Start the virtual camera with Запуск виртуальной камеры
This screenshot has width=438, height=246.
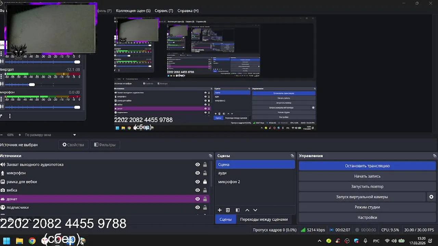(x=362, y=197)
